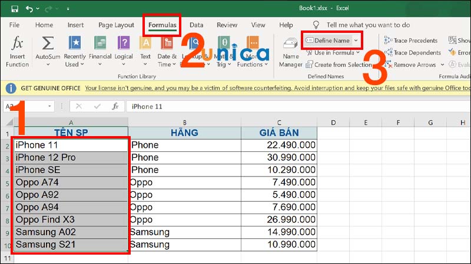Open Financial functions category
Image resolution: width=471 pixels, height=264 pixels.
click(100, 52)
